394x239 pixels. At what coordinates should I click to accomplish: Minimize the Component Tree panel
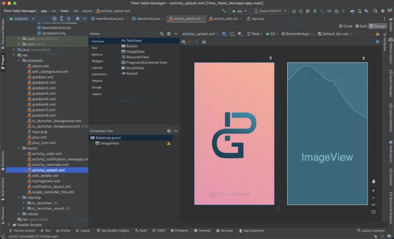click(176, 131)
